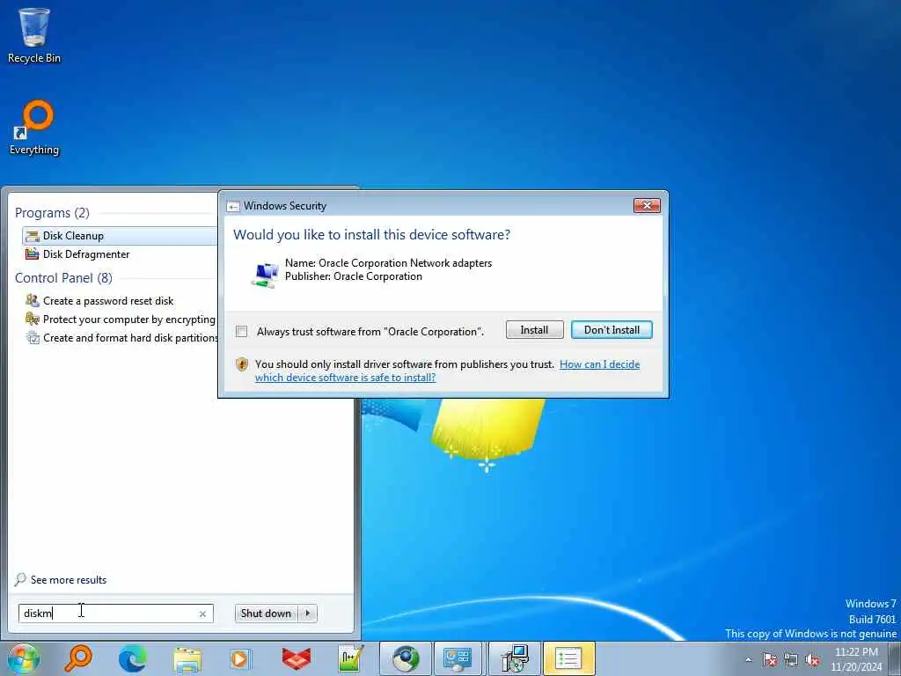Image resolution: width=901 pixels, height=676 pixels.
Task: Click the Start button orb
Action: click(24, 658)
